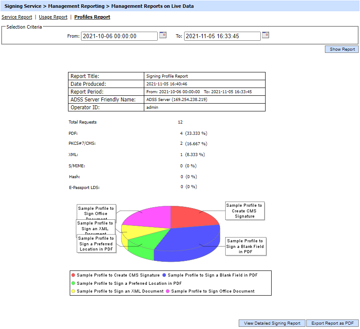
Task: Click the red CMS Signature legend dot
Action: (73, 275)
